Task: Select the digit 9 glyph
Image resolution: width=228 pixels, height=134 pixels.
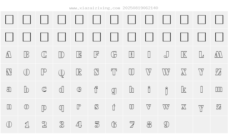Action: (166, 124)
